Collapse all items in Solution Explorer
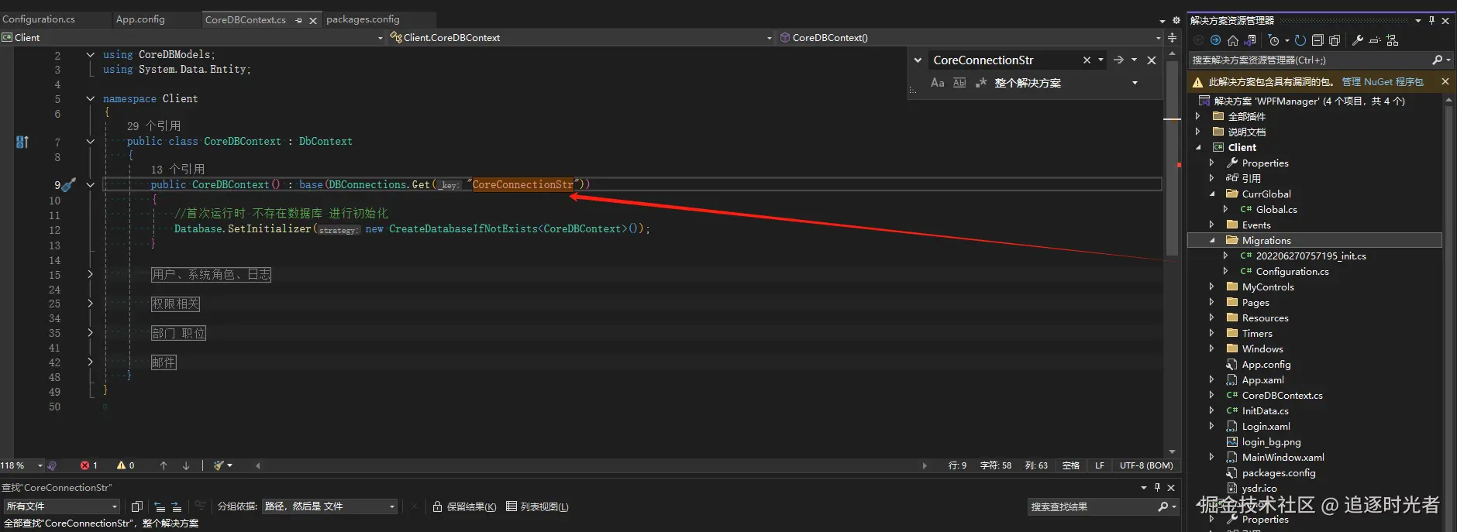Screen dimensions: 1457x532 pyautogui.click(x=1317, y=40)
